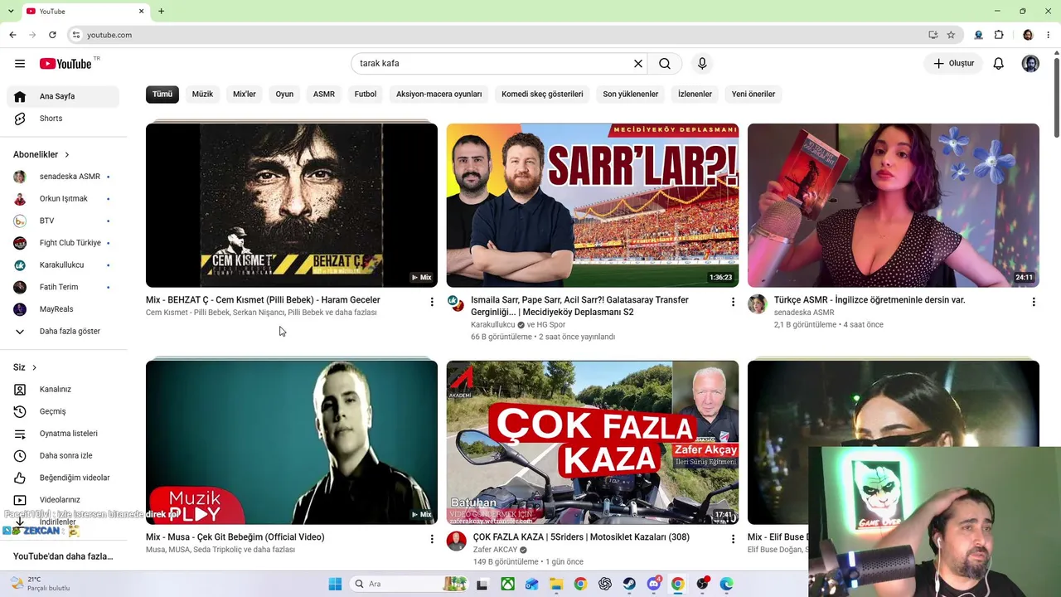The width and height of the screenshot is (1061, 597).
Task: Go back in Chrome
Action: [x=12, y=35]
